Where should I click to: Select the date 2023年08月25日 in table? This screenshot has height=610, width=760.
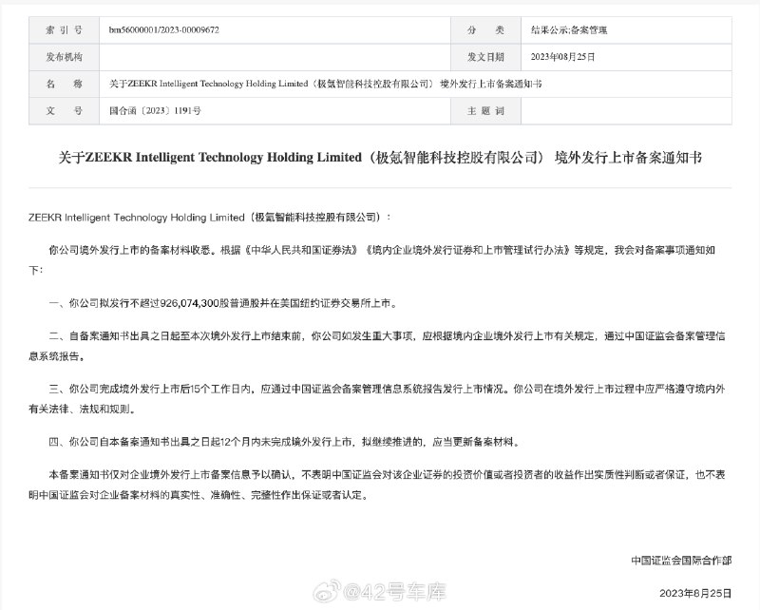pyautogui.click(x=562, y=57)
